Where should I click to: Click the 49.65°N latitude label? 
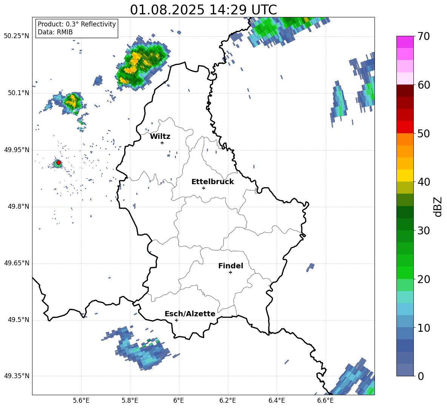[17, 263]
